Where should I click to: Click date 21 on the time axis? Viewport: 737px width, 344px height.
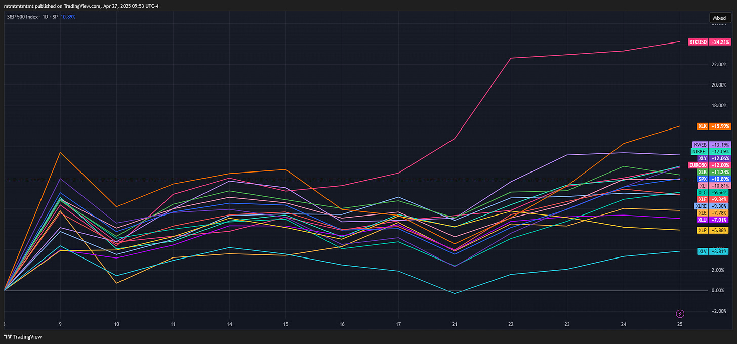point(455,324)
